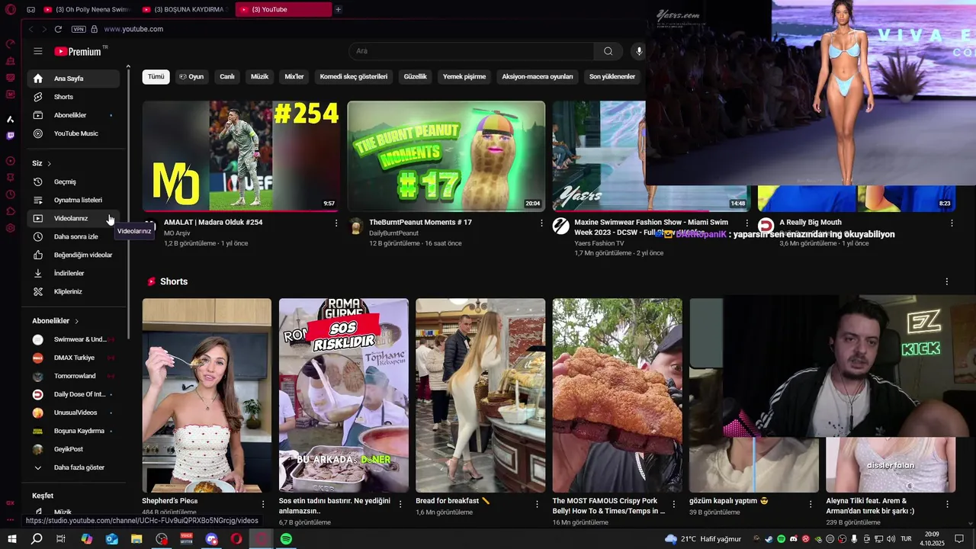
Task: Open options for Bread for breakfast short
Action: [x=537, y=504]
